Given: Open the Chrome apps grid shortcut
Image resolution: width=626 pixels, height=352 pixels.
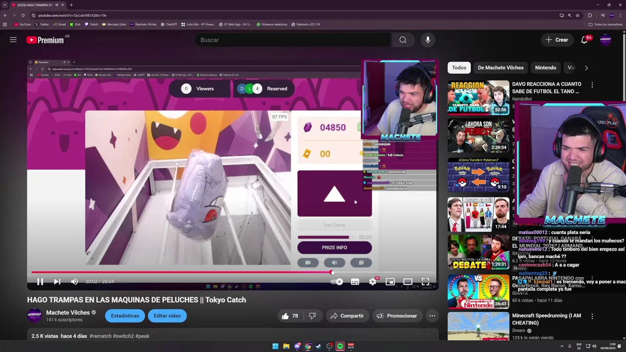Looking at the screenshot, I should click(x=5, y=24).
